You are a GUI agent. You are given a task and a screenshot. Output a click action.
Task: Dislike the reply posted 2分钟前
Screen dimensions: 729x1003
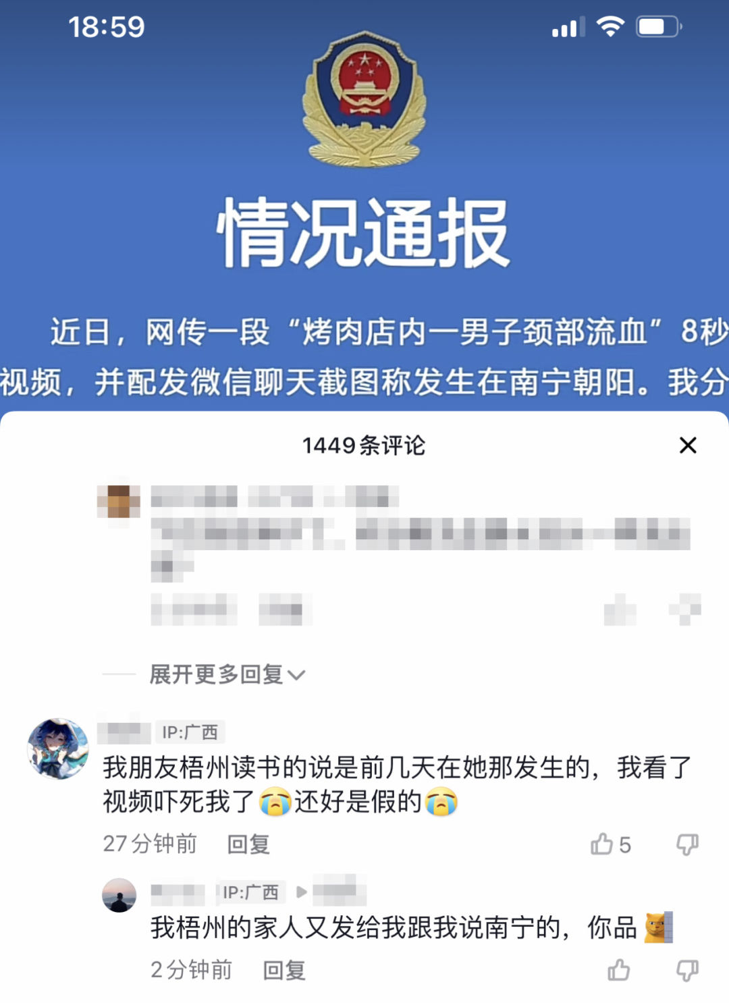click(x=687, y=971)
